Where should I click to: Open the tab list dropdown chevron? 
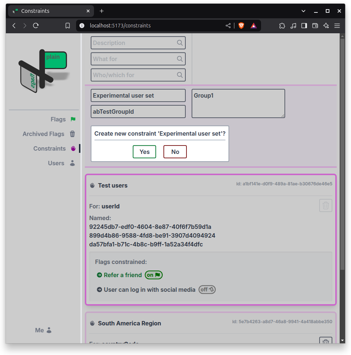click(303, 11)
